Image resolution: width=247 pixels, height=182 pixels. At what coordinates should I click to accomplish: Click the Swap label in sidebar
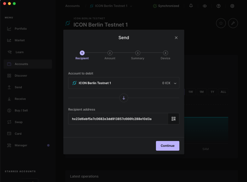(19, 122)
